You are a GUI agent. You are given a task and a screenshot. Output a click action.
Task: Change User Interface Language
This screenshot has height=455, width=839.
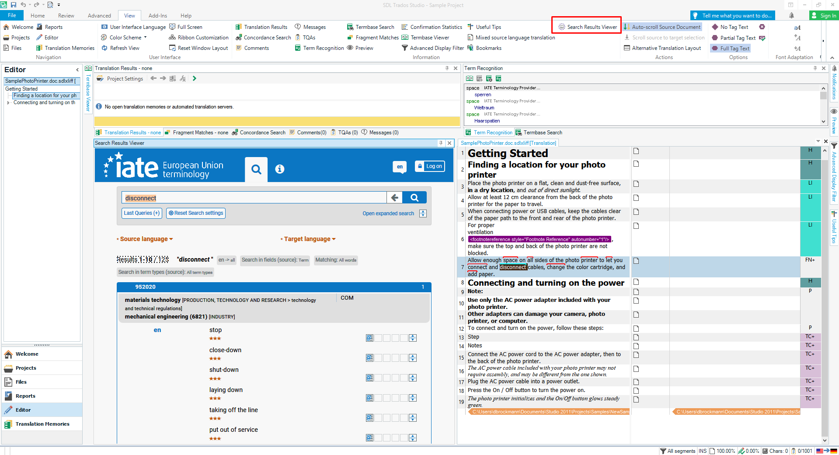coord(133,27)
